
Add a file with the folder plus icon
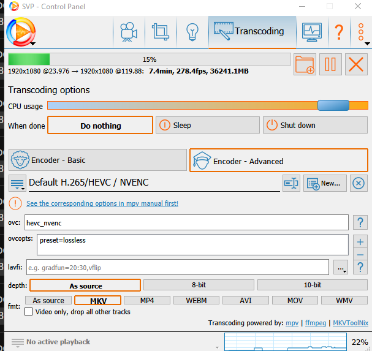click(x=305, y=64)
